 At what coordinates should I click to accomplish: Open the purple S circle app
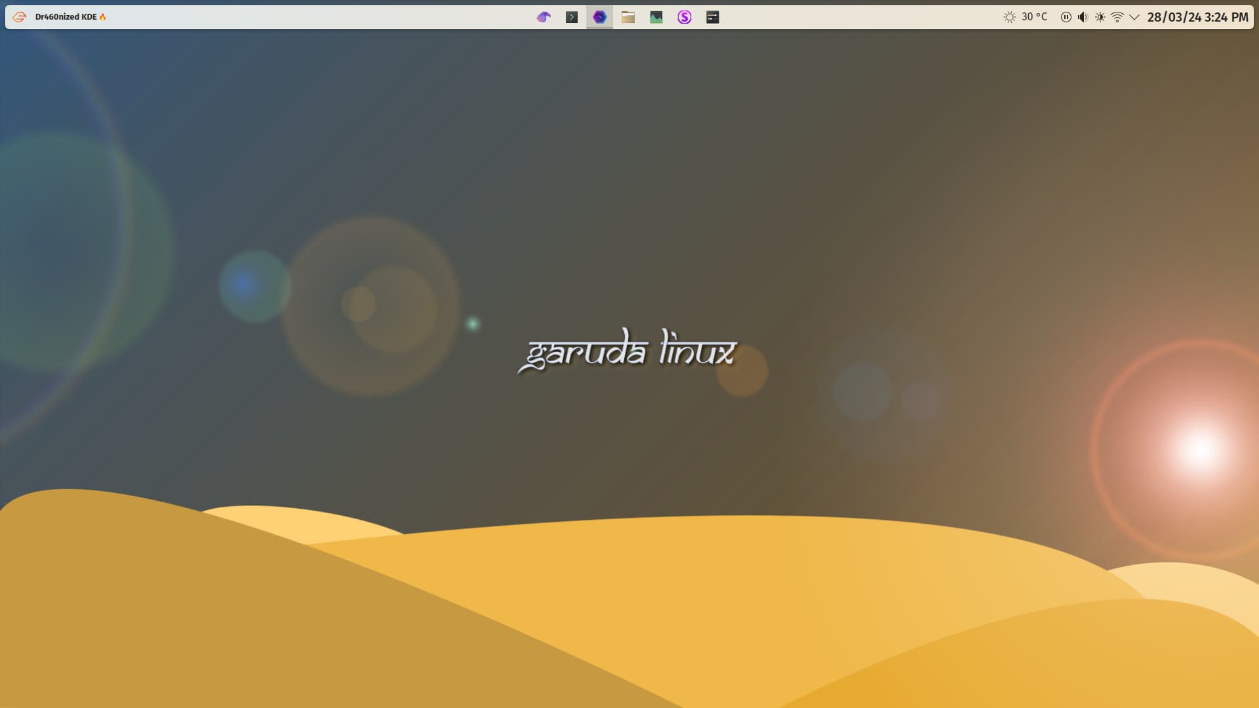coord(685,17)
